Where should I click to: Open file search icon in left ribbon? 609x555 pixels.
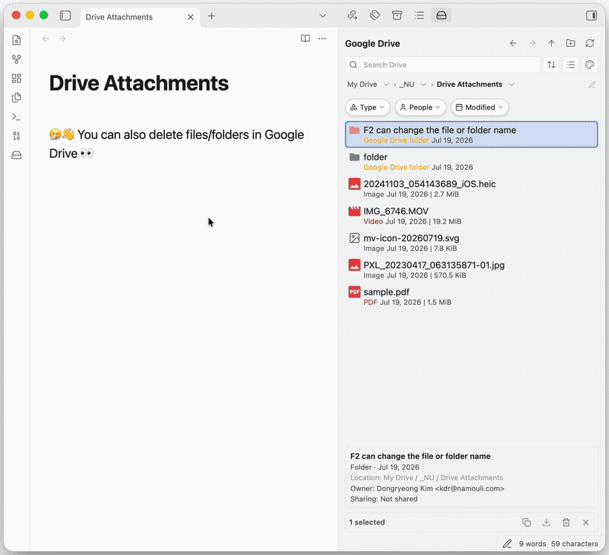[16, 40]
